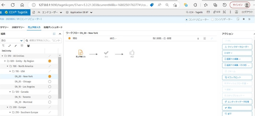This screenshot has height=116, width=255.
Task: Select the コントリビューター radio button
Action: (186, 19)
